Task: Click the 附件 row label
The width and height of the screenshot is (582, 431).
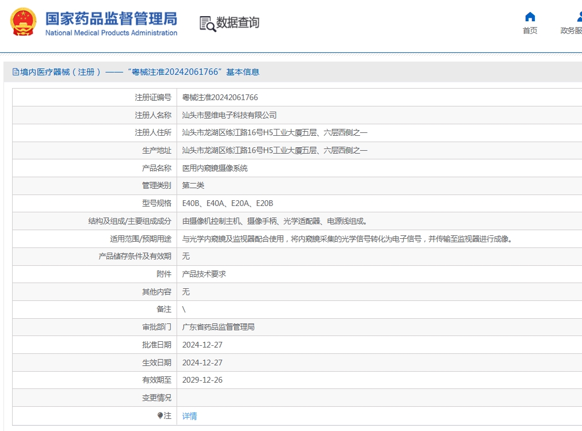Action: coord(164,274)
